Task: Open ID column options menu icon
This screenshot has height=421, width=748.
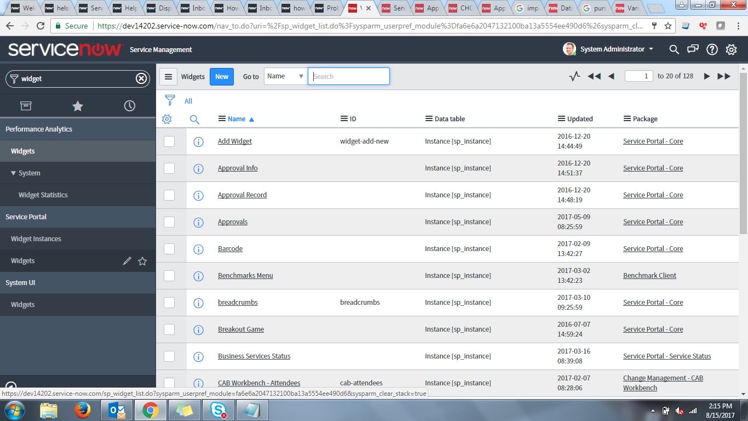Action: pos(344,119)
